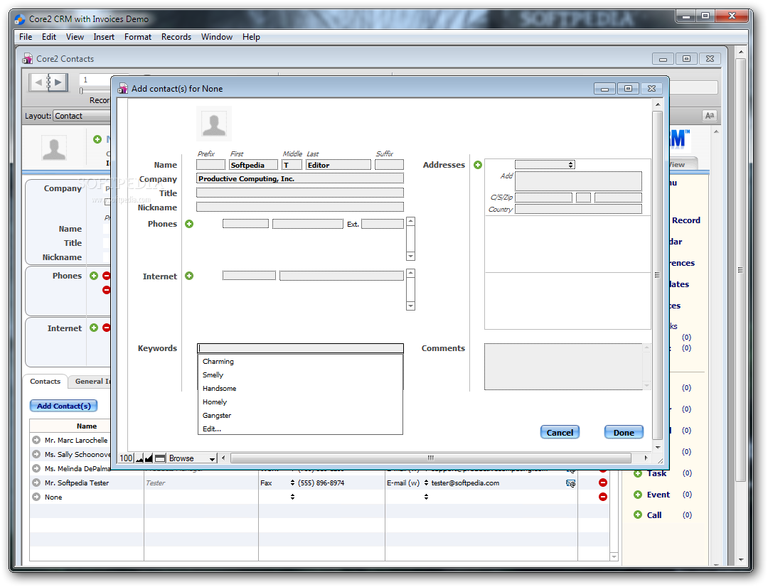Click green plus next to Phones in Contacts window
768x587 pixels.
click(94, 276)
